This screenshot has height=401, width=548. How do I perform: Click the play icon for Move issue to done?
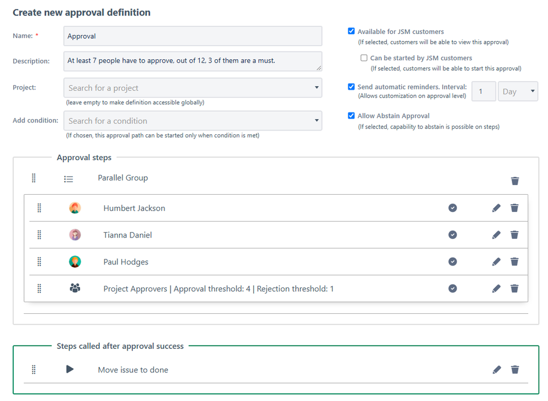(x=70, y=369)
